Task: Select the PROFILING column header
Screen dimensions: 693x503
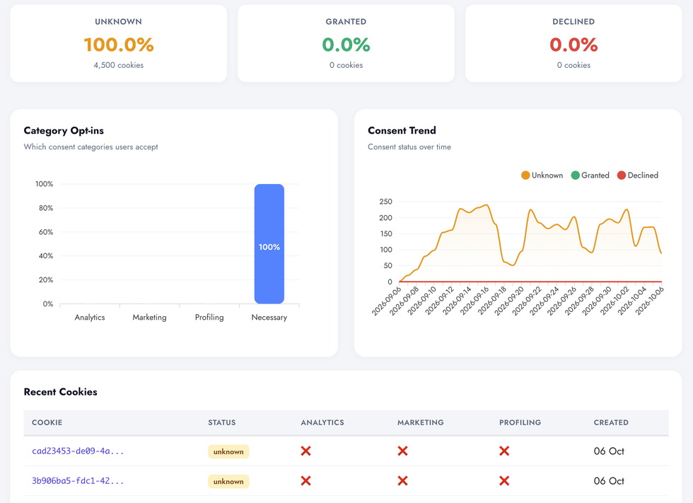Action: (x=520, y=422)
